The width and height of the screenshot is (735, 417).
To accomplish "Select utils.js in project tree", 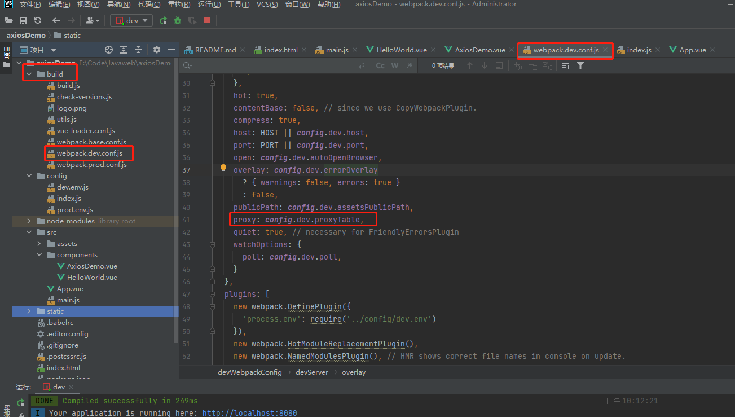I will (67, 119).
